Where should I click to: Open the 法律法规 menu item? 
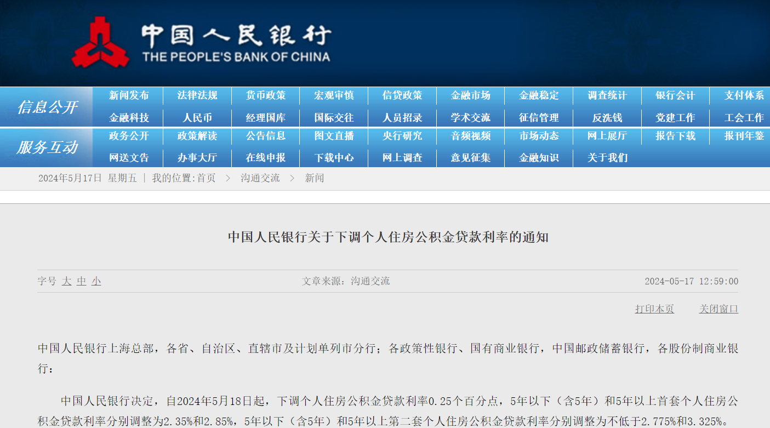[x=197, y=95]
